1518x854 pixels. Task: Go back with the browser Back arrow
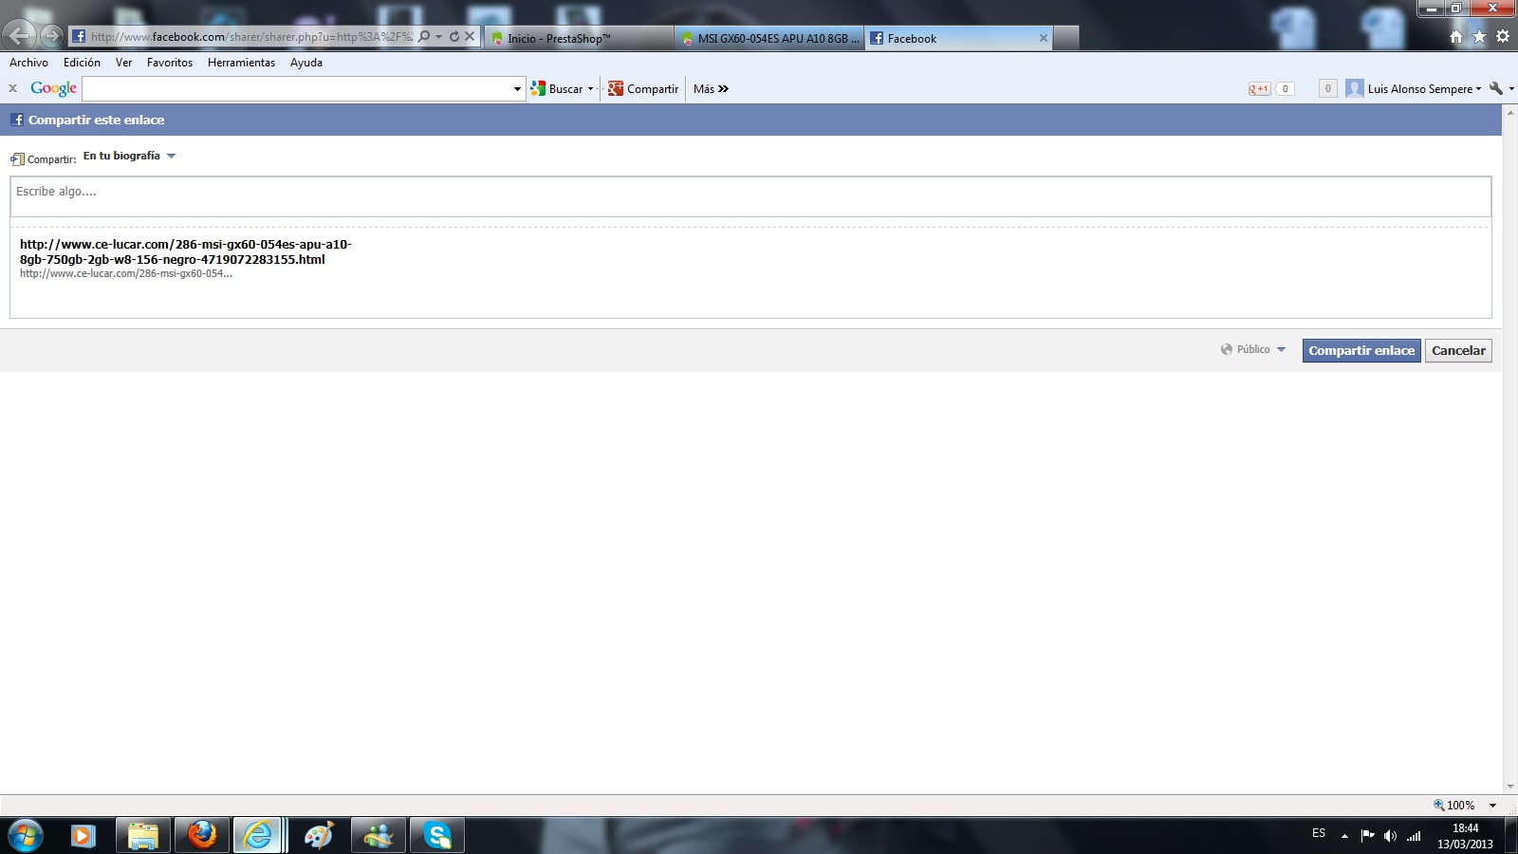coord(19,36)
